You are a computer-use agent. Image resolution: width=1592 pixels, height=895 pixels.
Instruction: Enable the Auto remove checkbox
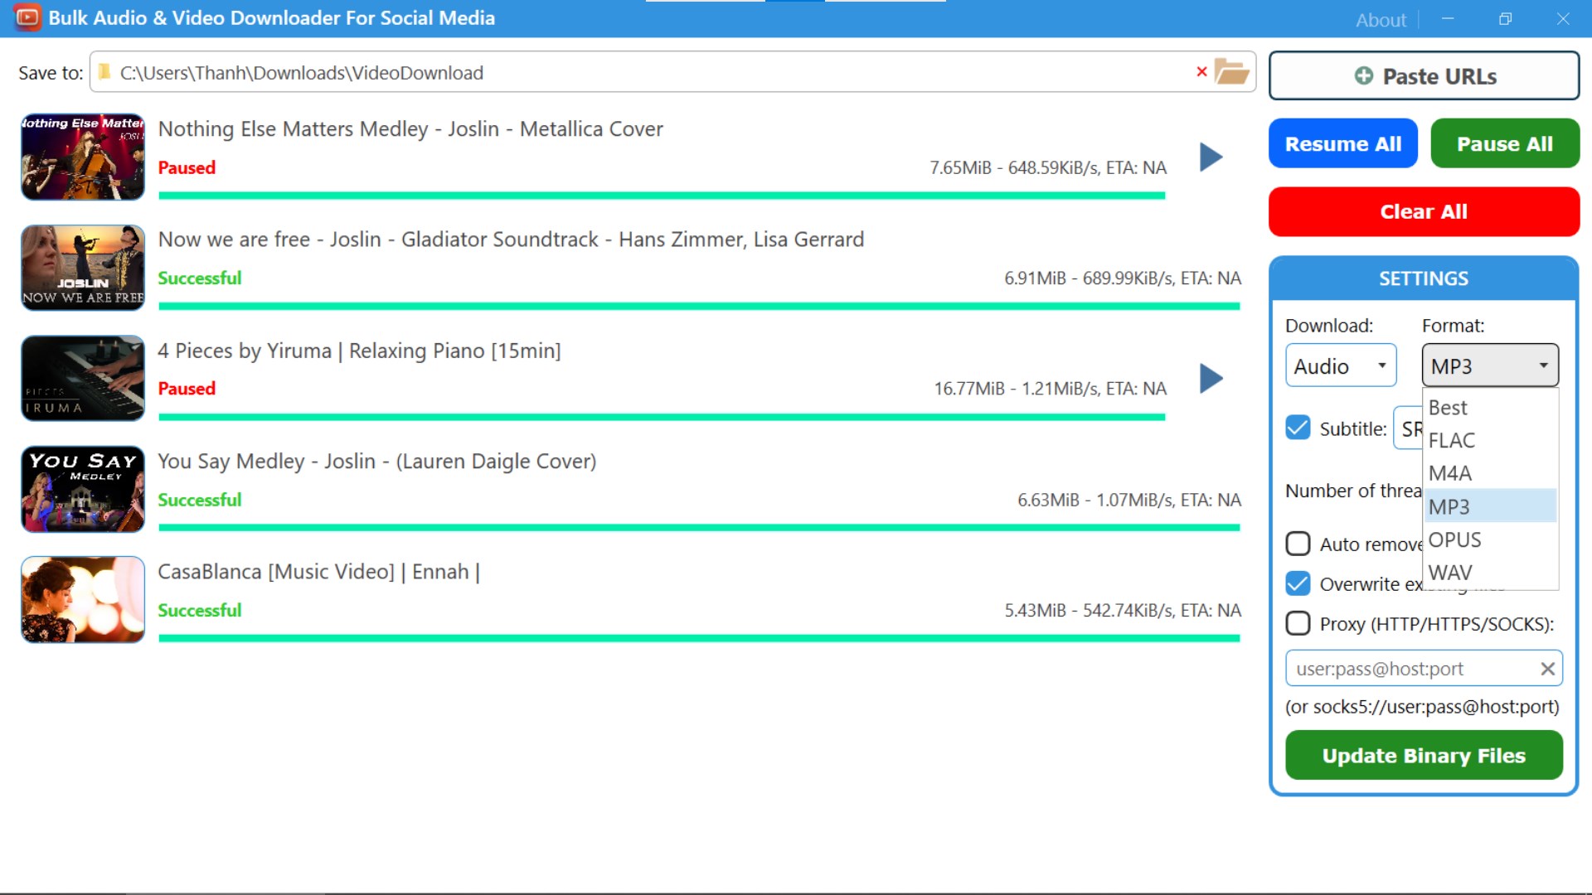[1298, 544]
